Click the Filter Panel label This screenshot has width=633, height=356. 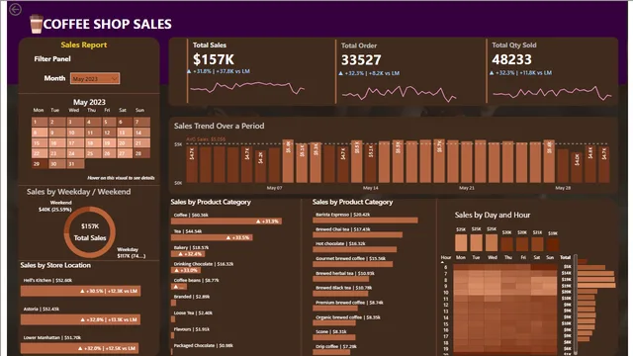(x=52, y=59)
